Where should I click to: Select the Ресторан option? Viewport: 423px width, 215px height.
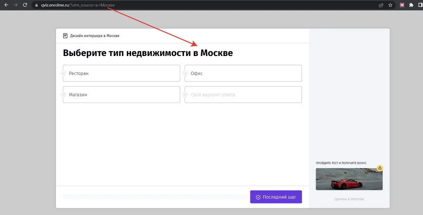coord(121,73)
